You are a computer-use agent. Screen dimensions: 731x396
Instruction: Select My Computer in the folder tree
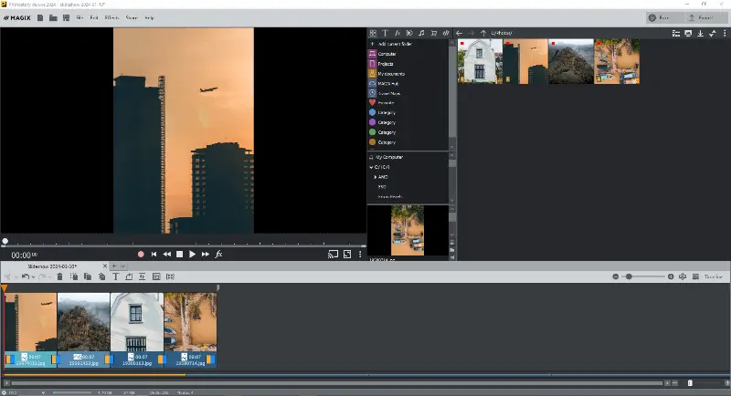click(x=389, y=157)
